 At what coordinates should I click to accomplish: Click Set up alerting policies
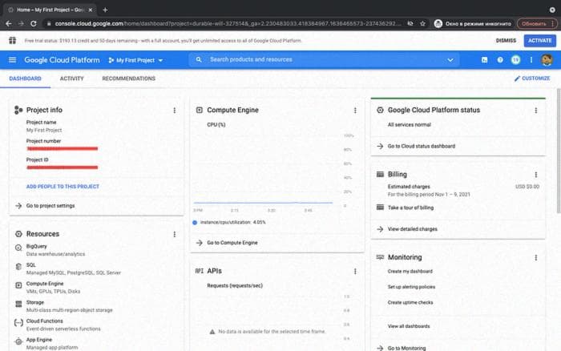411,287
